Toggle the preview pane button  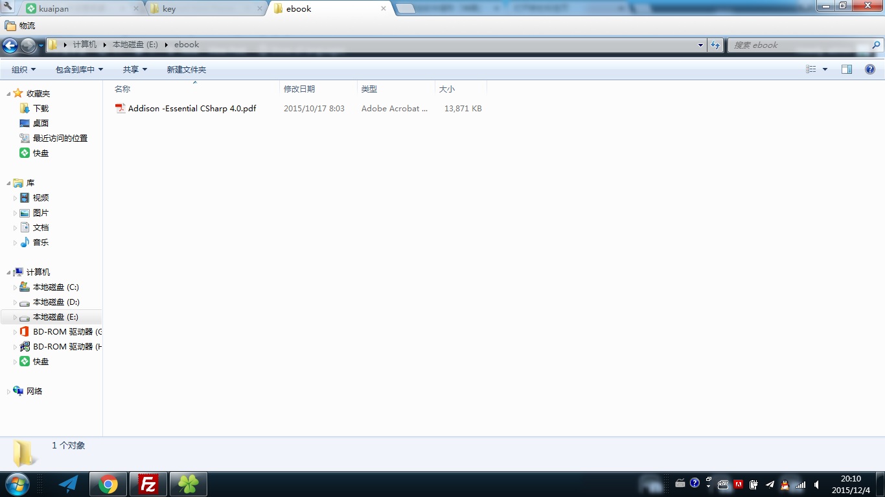click(847, 69)
